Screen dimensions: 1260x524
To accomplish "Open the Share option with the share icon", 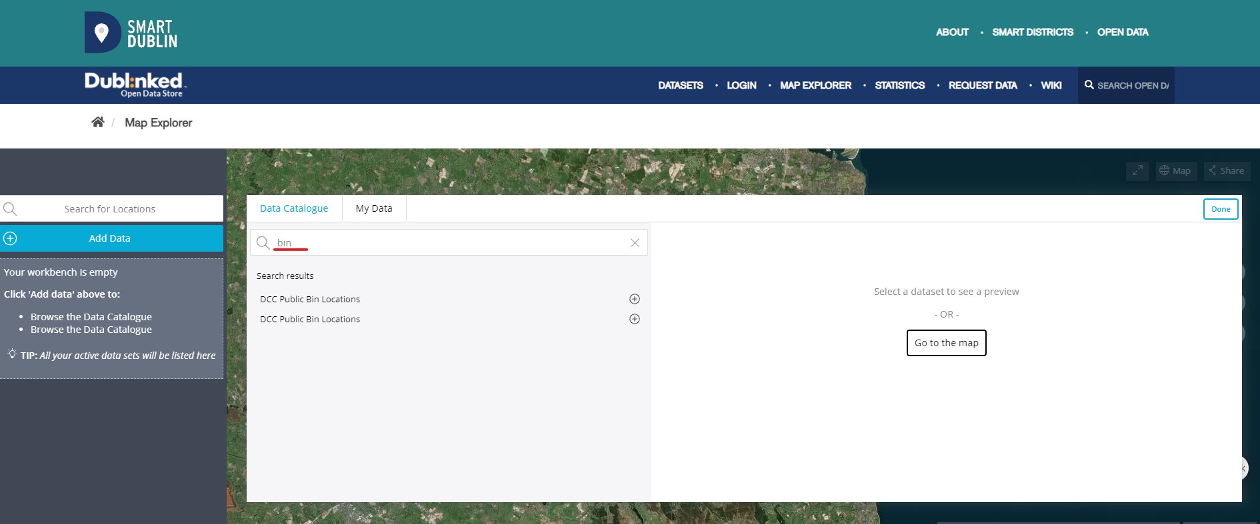I will pyautogui.click(x=1227, y=171).
